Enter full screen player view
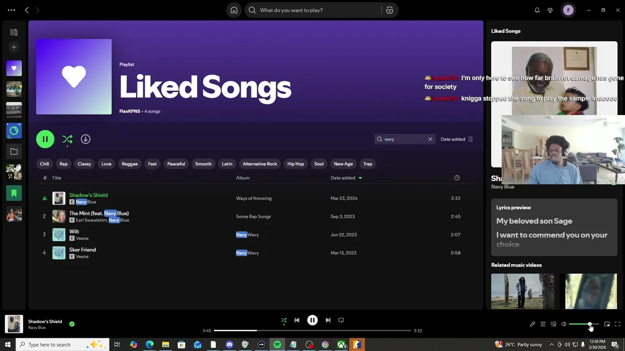Screen dimensions: 625x351 coord(618,324)
